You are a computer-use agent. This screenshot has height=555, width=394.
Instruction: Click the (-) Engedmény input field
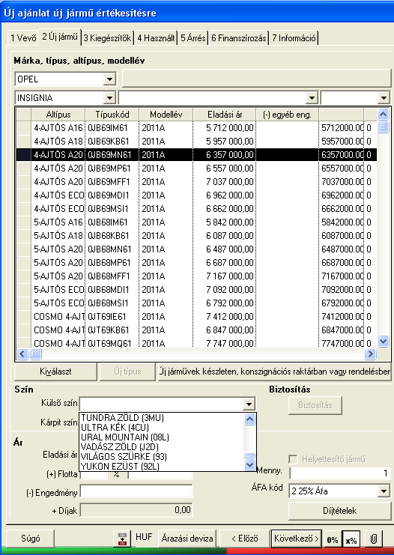pyautogui.click(x=136, y=491)
